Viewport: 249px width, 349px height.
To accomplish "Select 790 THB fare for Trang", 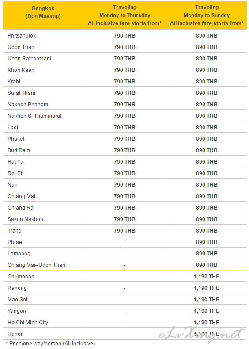I will point(125,231).
